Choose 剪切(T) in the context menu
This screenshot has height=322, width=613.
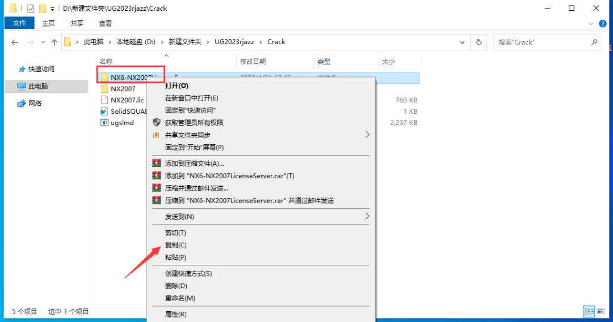261,233
